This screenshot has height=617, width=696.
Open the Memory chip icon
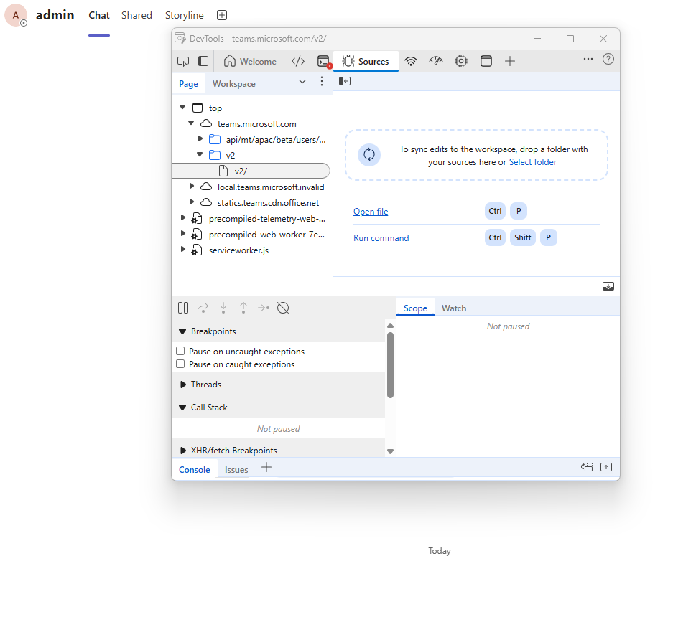[461, 61]
